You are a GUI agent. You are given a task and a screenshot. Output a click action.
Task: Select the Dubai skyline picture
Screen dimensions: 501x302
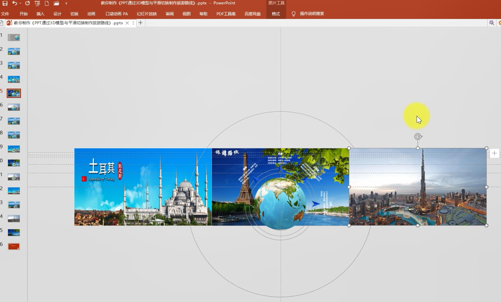click(x=418, y=187)
